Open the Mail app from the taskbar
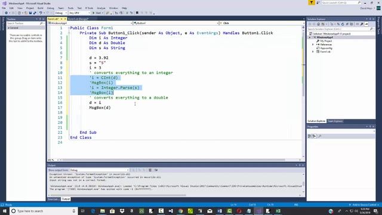The height and width of the screenshot is (215, 382). (x=210, y=211)
